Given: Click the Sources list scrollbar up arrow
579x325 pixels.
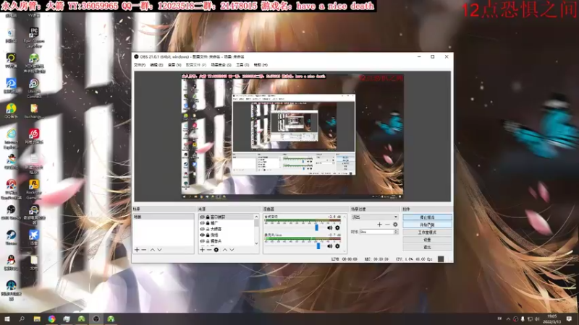Looking at the screenshot, I should 256,217.
